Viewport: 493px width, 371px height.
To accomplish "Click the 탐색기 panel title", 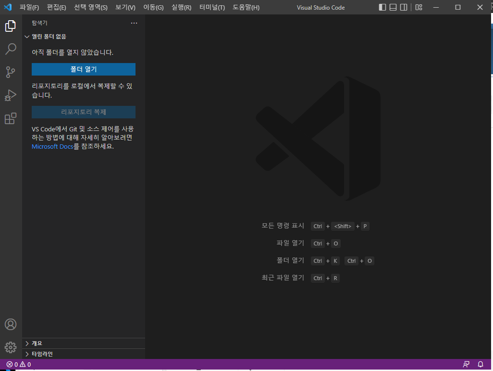I will pyautogui.click(x=39, y=23).
